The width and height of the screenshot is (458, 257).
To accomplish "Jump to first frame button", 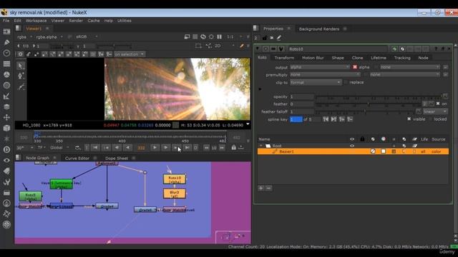I will coord(95,148).
